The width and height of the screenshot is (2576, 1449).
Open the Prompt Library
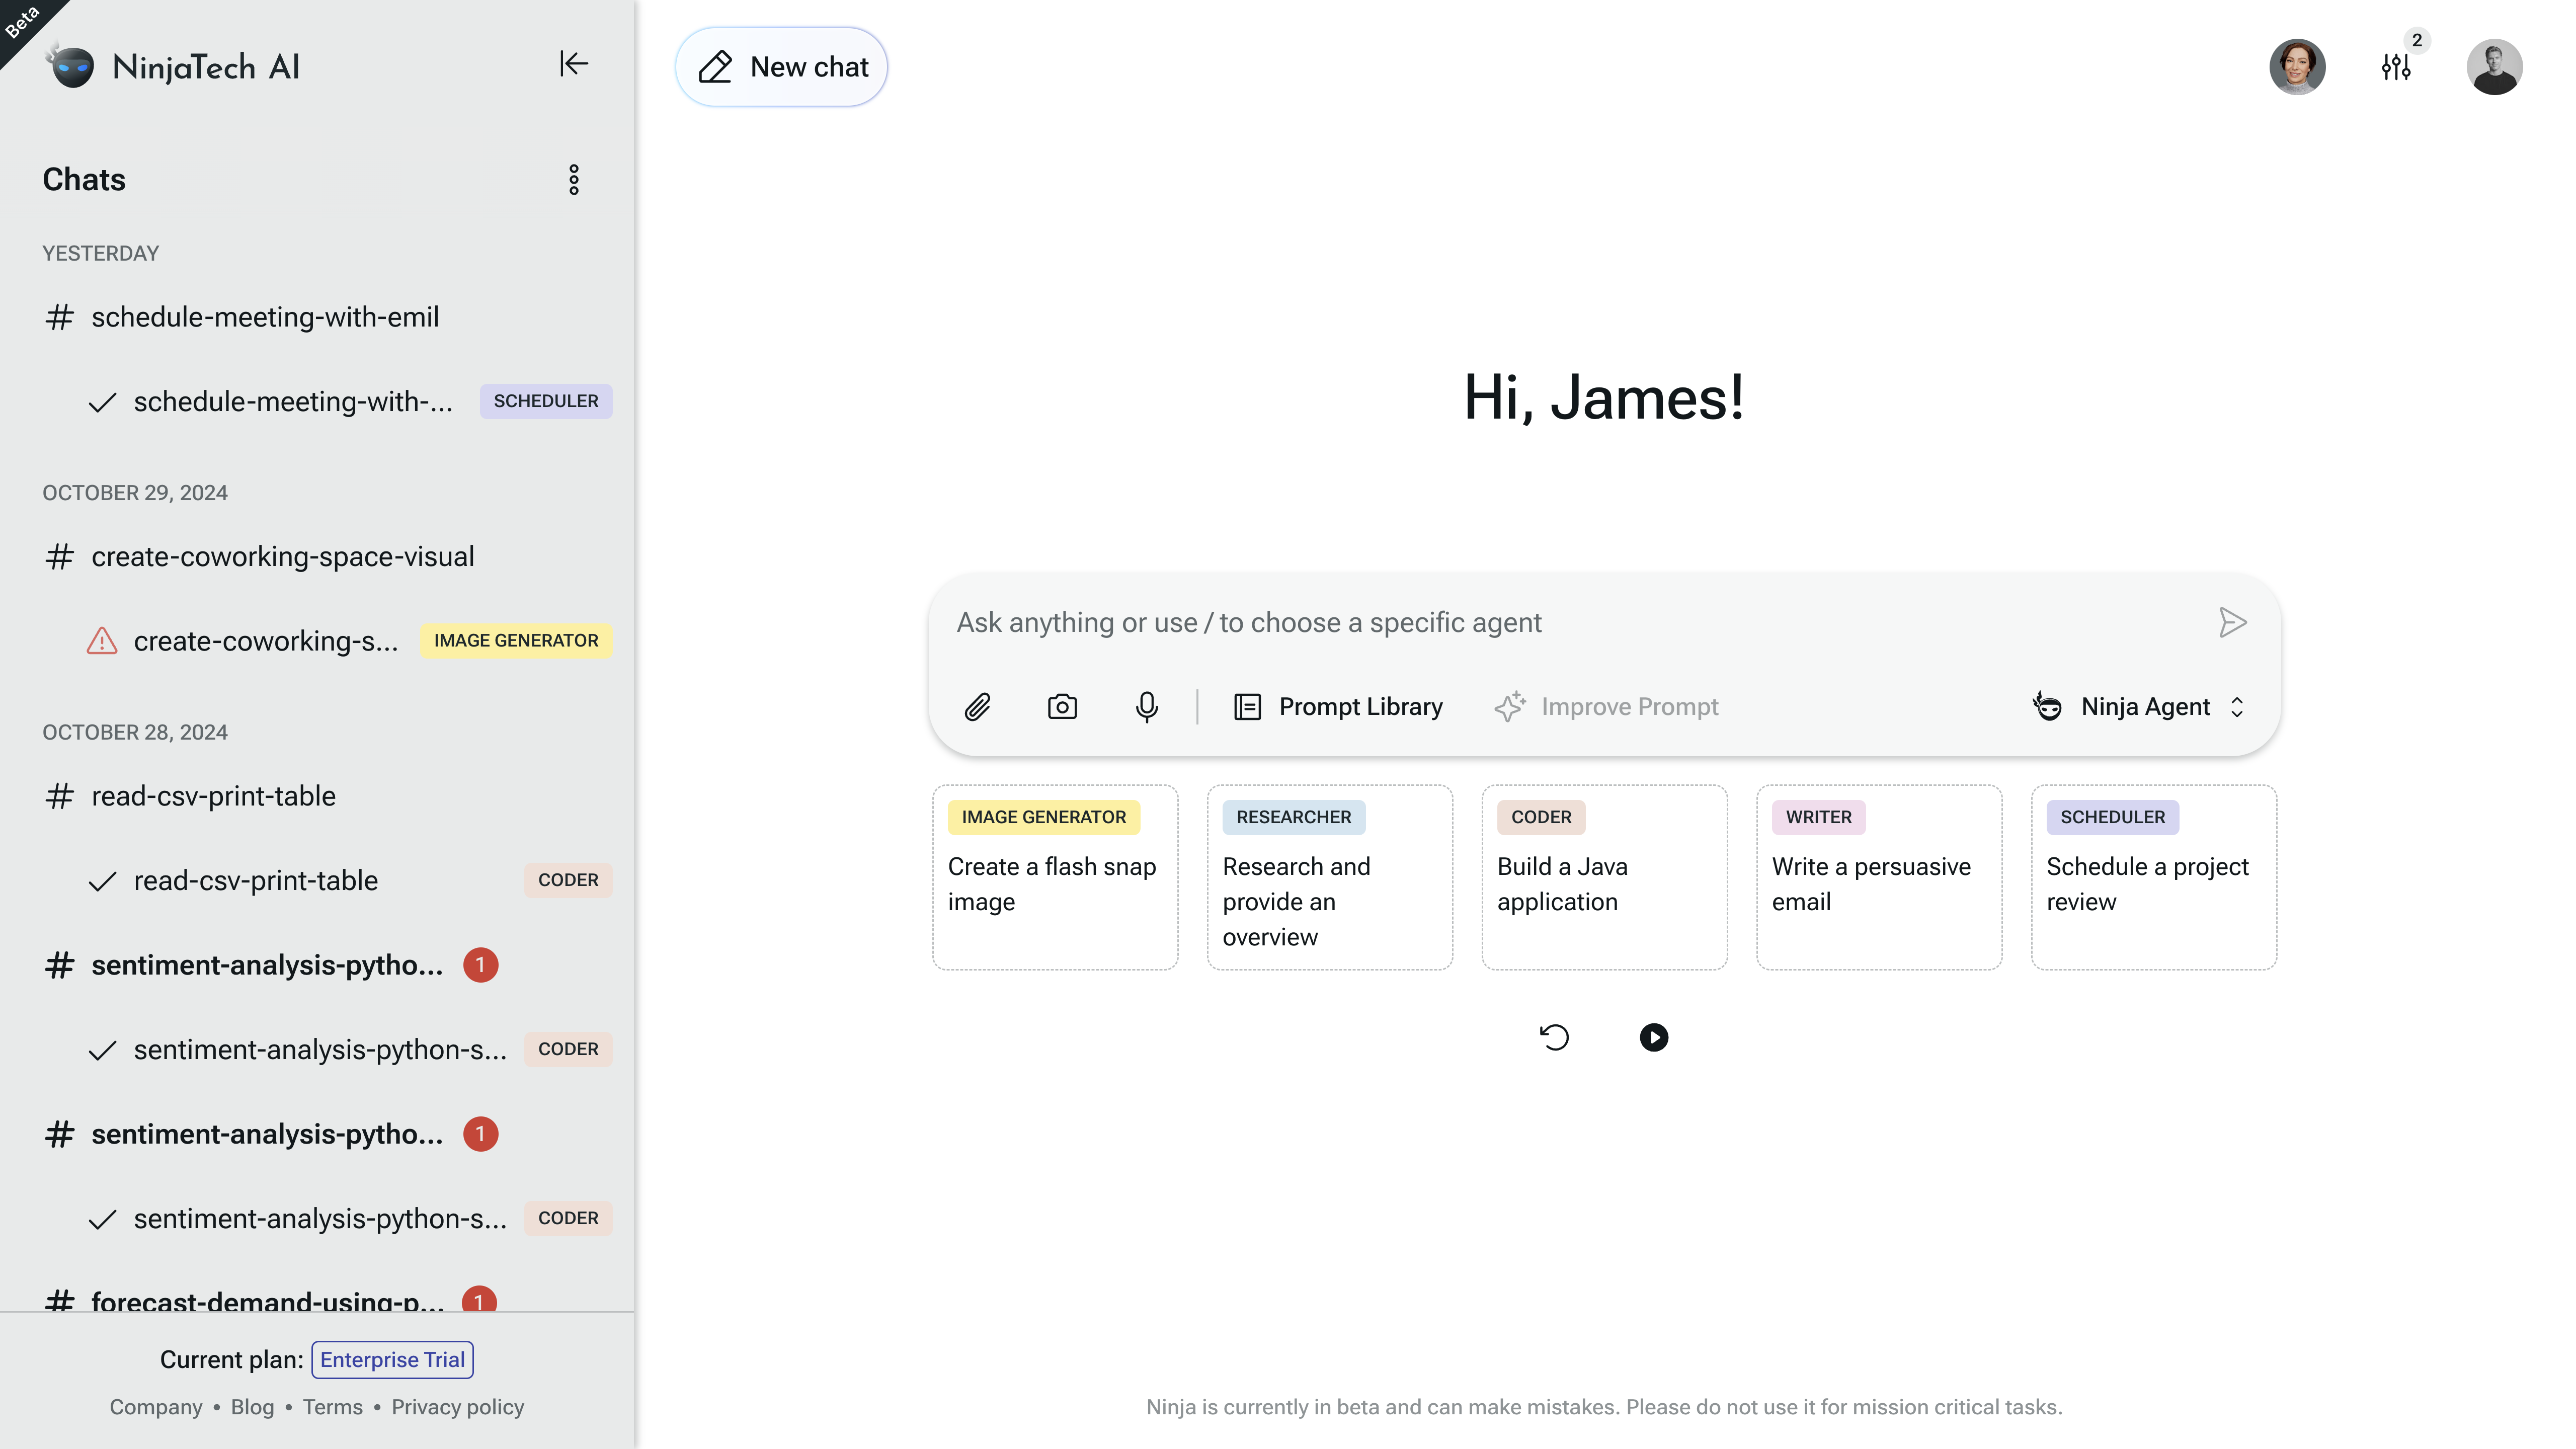(x=1338, y=706)
